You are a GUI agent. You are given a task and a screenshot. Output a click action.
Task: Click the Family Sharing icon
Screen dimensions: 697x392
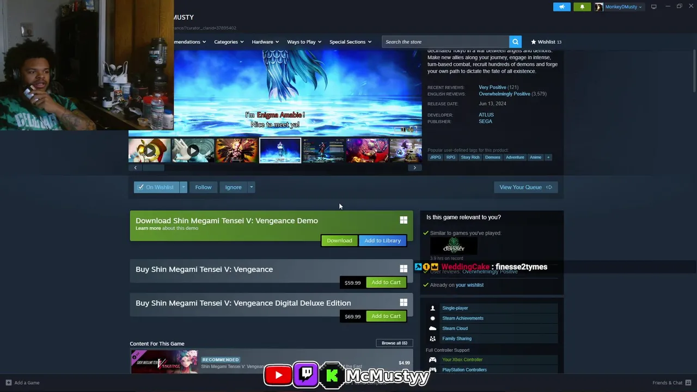click(x=433, y=339)
